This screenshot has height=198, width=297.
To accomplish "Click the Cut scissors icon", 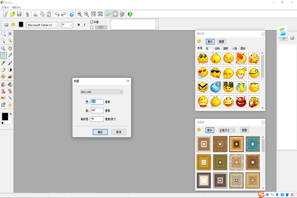I will (x=35, y=14).
